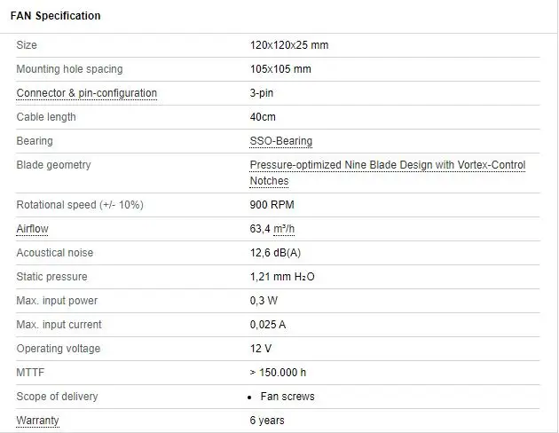Select the 120x120x25 mm size value
559x433 pixels.
tap(288, 45)
